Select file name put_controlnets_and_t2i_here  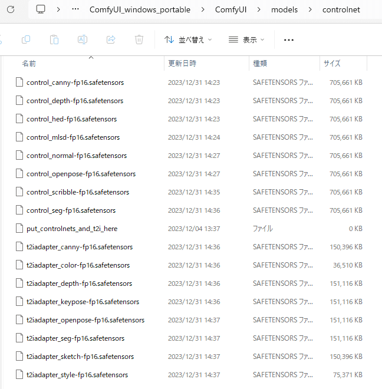click(72, 229)
